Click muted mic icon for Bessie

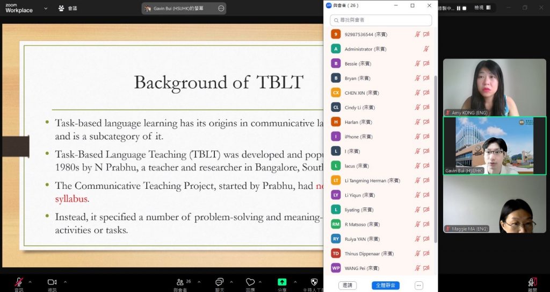click(417, 63)
